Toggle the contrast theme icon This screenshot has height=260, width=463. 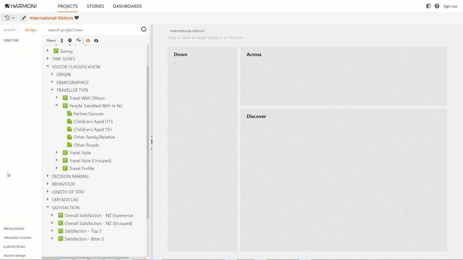429,6
